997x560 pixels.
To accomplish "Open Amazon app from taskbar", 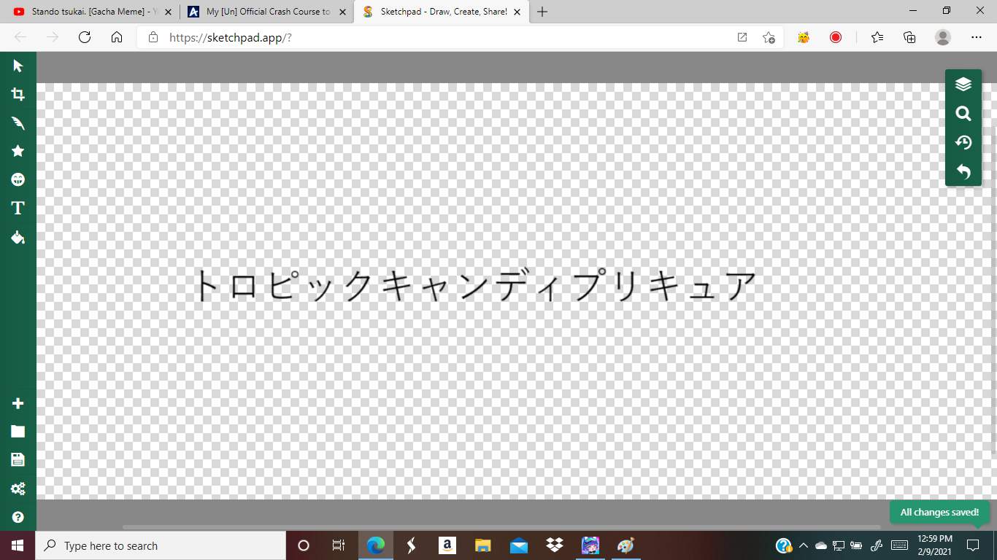I will pos(447,545).
